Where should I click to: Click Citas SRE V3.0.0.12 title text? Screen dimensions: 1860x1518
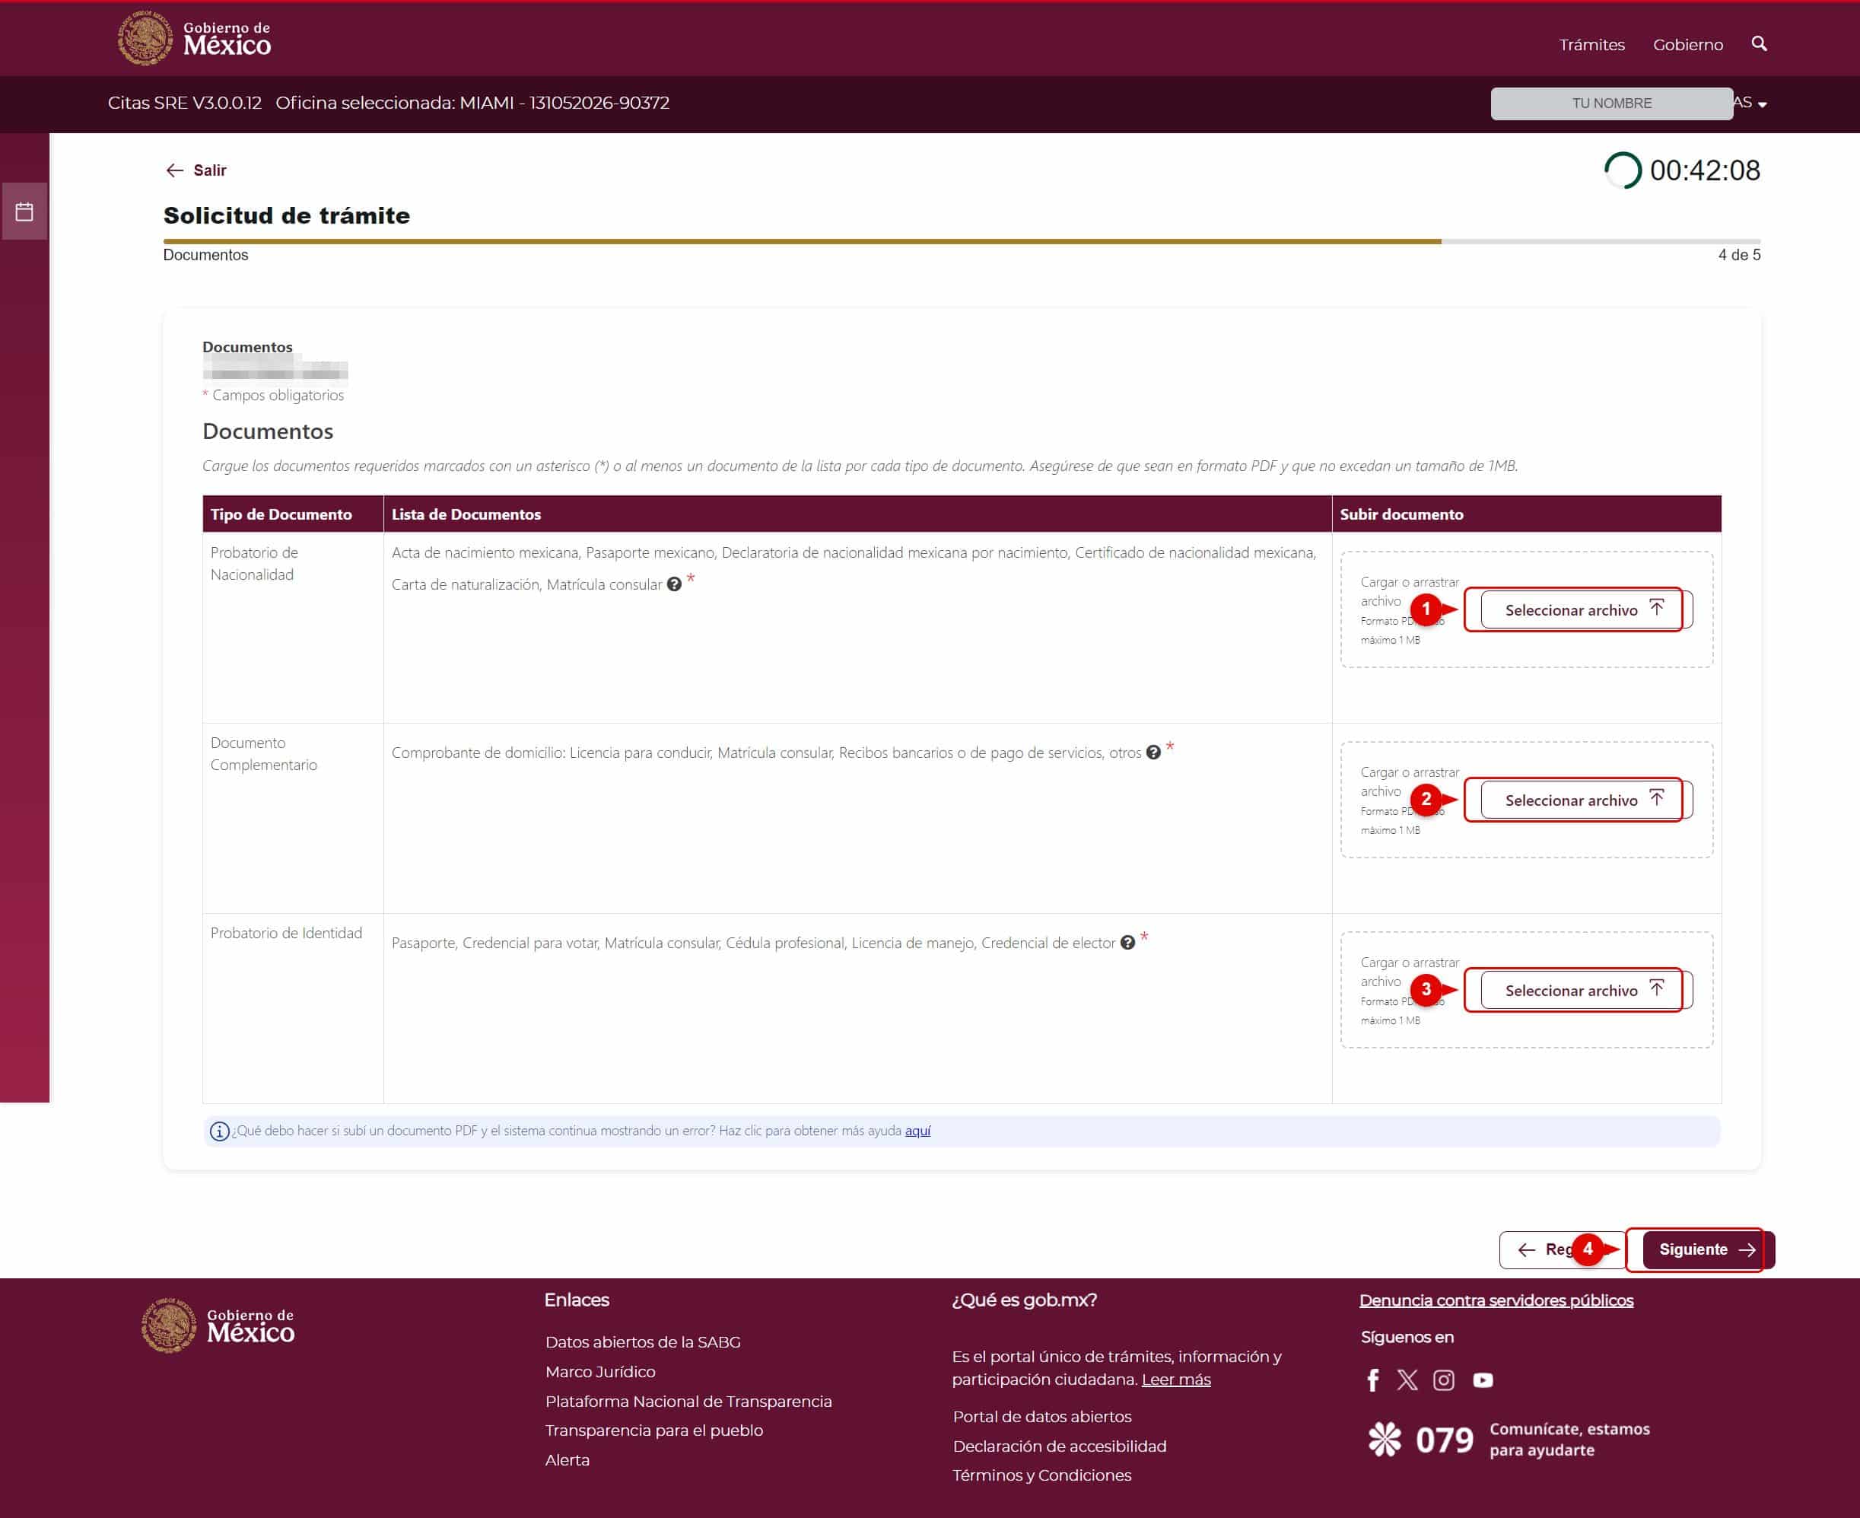click(x=184, y=103)
